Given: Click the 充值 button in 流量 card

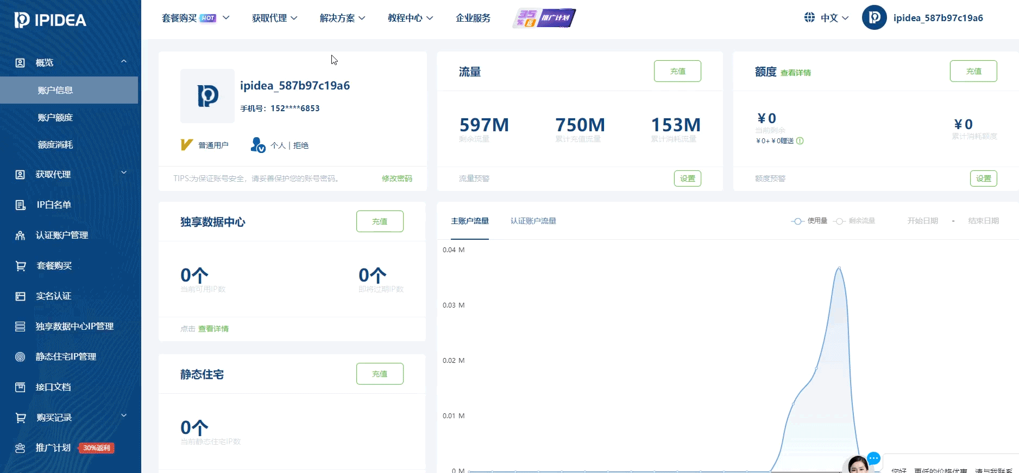Looking at the screenshot, I should point(677,71).
